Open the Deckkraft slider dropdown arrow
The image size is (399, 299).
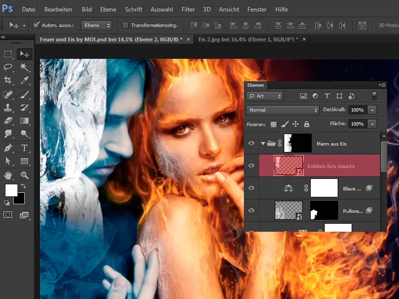click(372, 110)
